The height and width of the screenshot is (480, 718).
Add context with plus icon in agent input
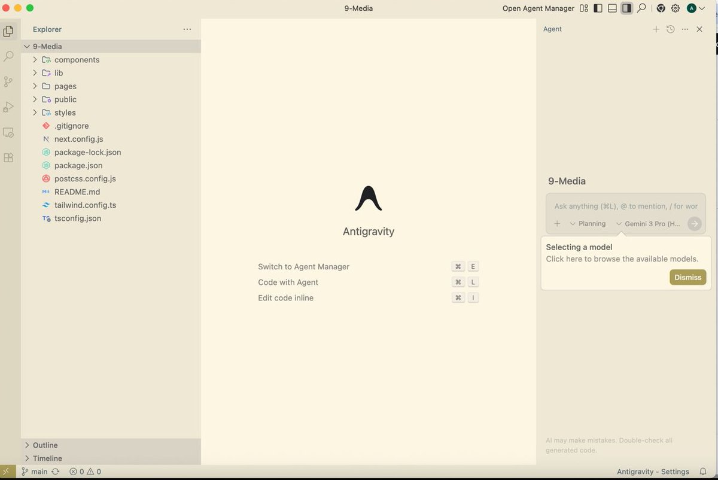[557, 224]
